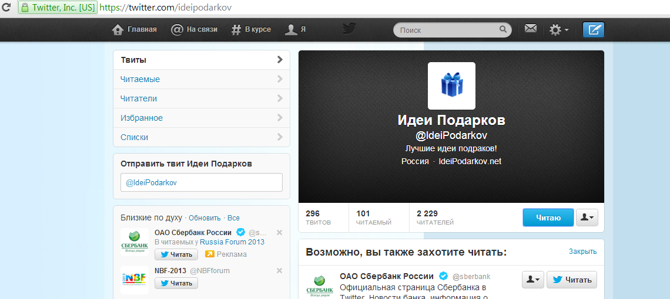
Task: Open user actions dropdown beside Читаю
Action: (587, 218)
